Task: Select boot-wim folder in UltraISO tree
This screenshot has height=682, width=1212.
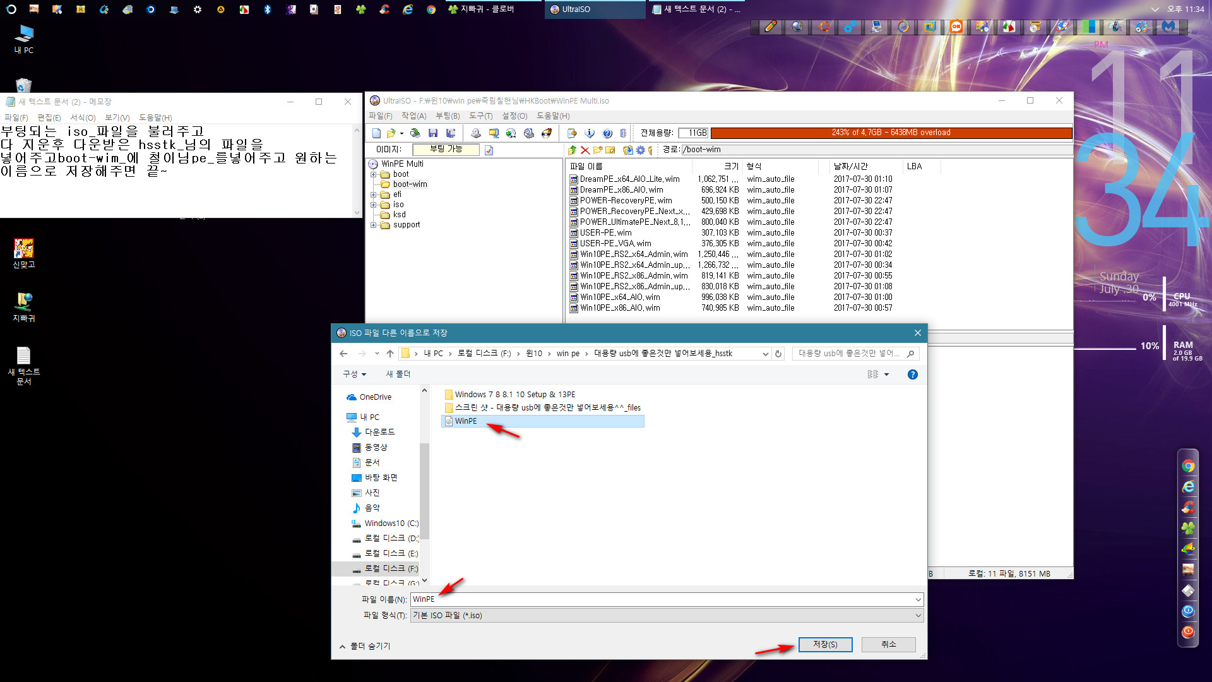Action: pos(410,184)
